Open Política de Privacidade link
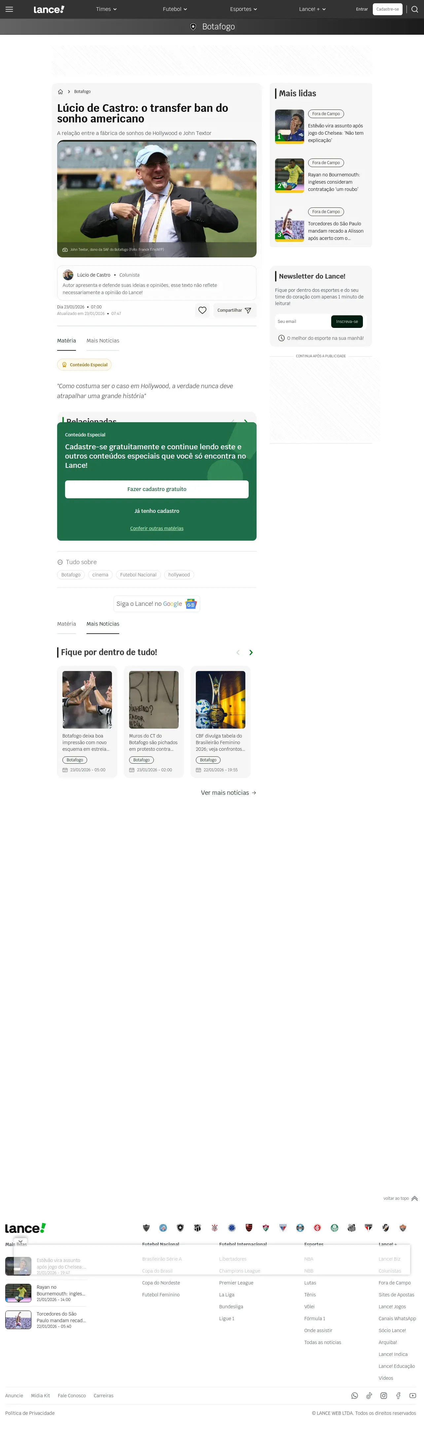This screenshot has height=1435, width=424. 30,1413
